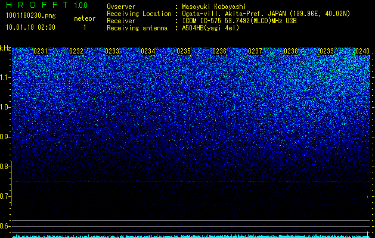Click the 0.6 frequency axis label
The height and width of the screenshot is (238, 375).
click(5, 226)
